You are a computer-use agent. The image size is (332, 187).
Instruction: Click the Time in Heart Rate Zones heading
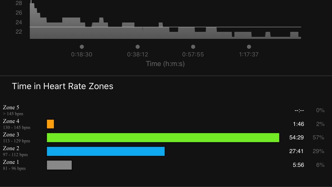coord(63,86)
